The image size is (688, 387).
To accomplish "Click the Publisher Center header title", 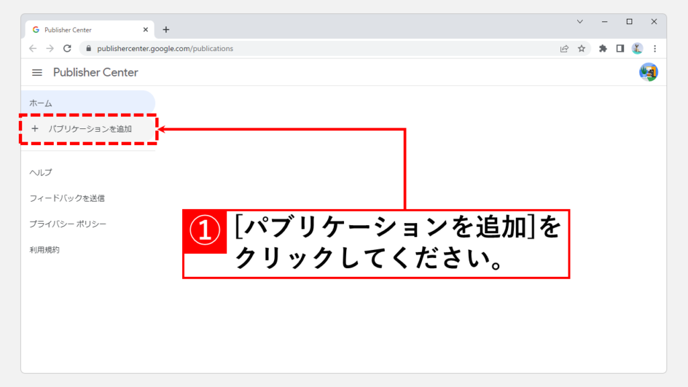I will coord(95,73).
